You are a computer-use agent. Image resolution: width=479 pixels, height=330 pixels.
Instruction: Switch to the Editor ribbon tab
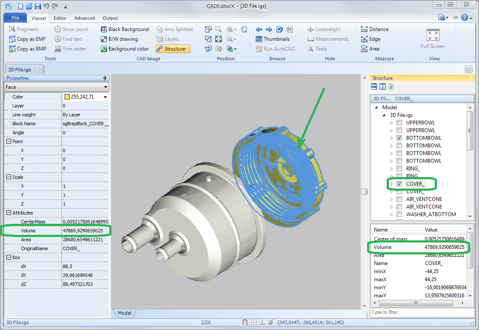60,18
